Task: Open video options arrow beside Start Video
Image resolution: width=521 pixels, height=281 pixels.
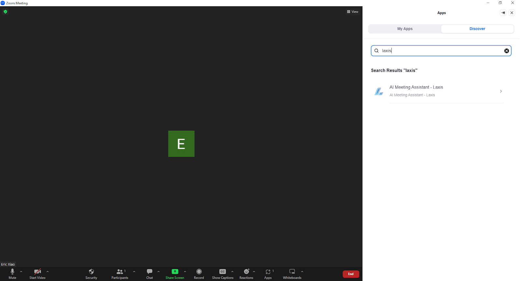Action: (x=48, y=272)
